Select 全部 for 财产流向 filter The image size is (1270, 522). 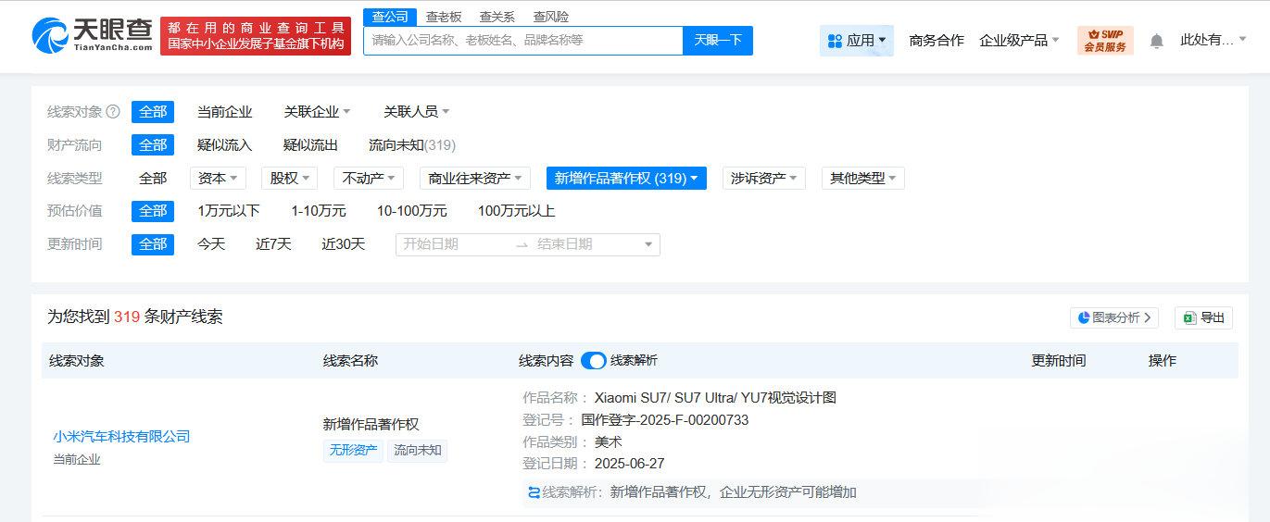click(153, 145)
